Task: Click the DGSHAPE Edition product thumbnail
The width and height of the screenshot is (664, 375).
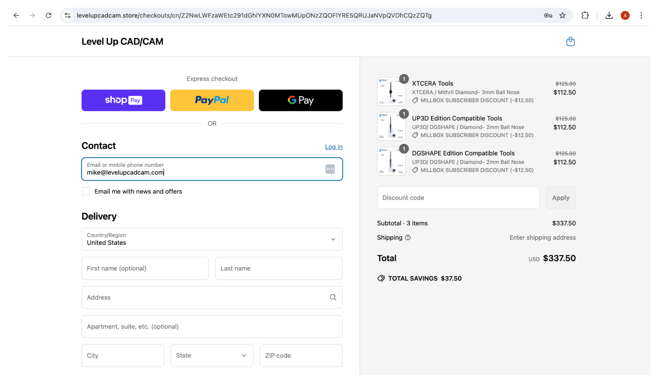Action: tap(391, 161)
